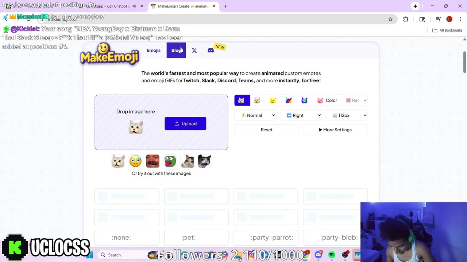Image resolution: width=467 pixels, height=262 pixels.
Task: Open Discord from the taskbar
Action: [x=319, y=255]
